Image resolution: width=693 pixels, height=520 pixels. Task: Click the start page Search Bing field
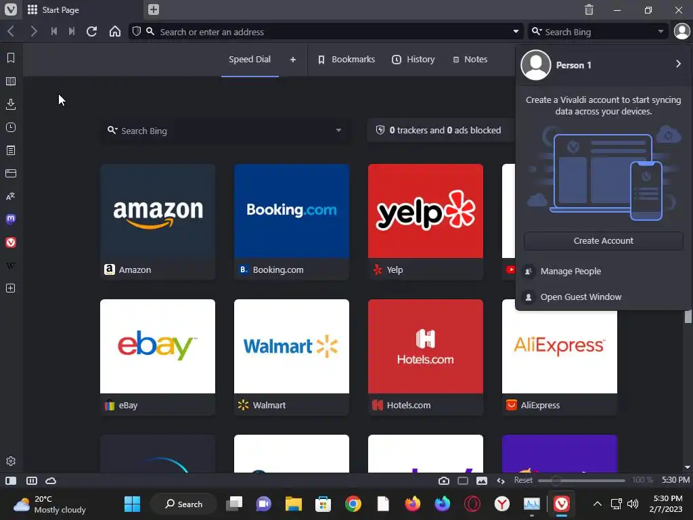tap(226, 131)
